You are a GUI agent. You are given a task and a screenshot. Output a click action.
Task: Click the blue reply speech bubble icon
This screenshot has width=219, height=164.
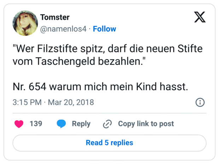click(x=61, y=124)
